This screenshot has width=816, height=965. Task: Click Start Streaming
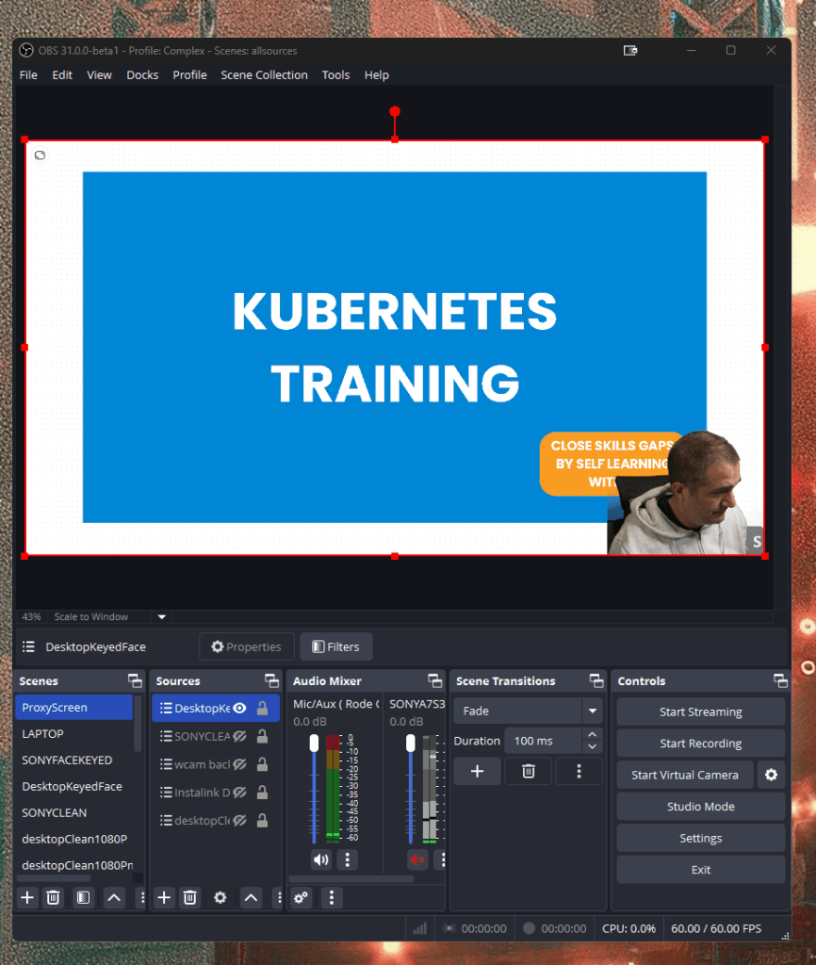click(700, 711)
